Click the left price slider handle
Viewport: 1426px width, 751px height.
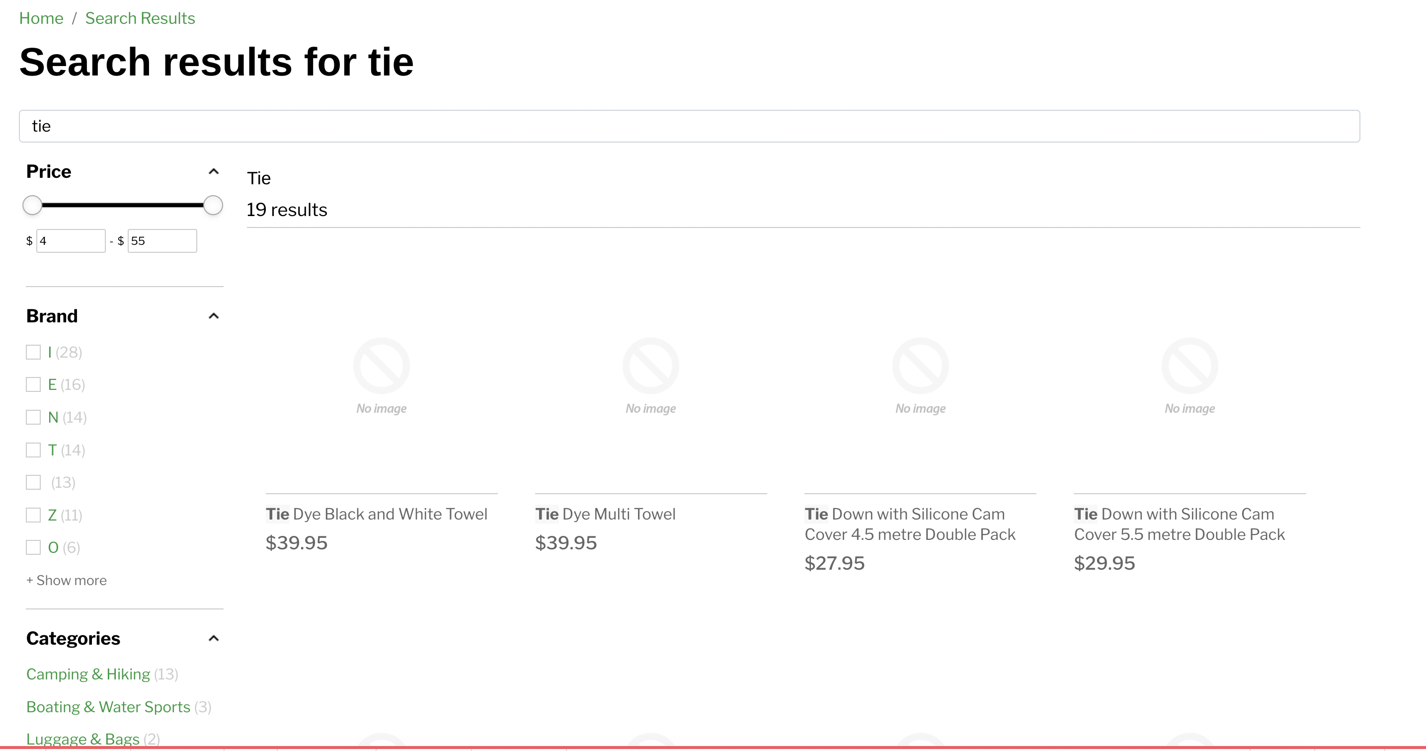click(x=33, y=205)
